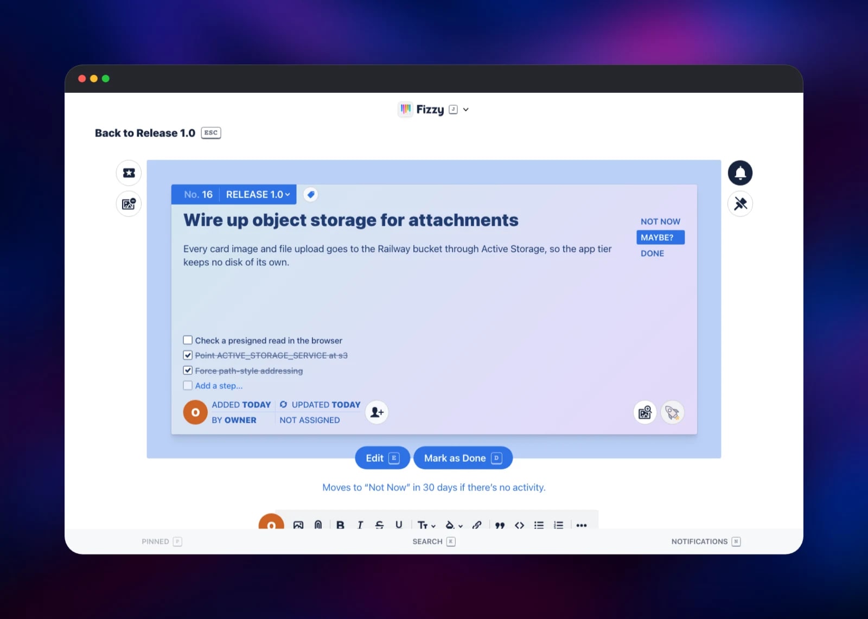Click the image settings icon in left sidebar
Viewport: 868px width, 619px height.
(x=129, y=204)
